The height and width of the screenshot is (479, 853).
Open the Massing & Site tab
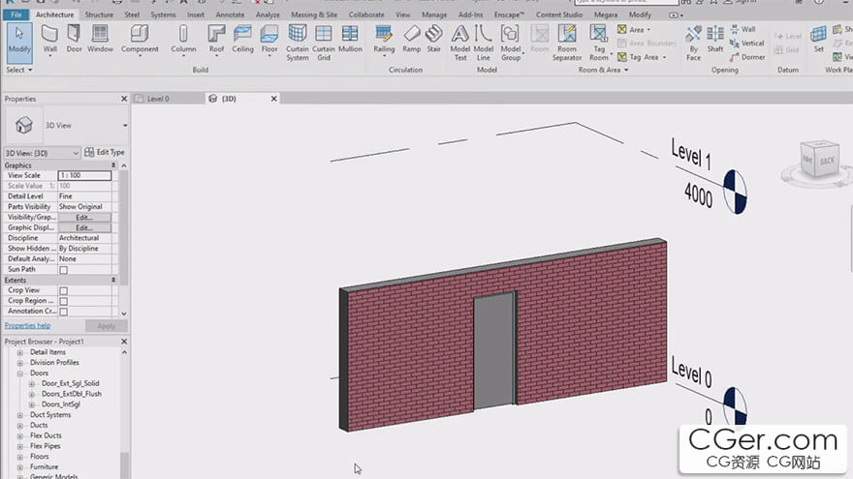[313, 15]
